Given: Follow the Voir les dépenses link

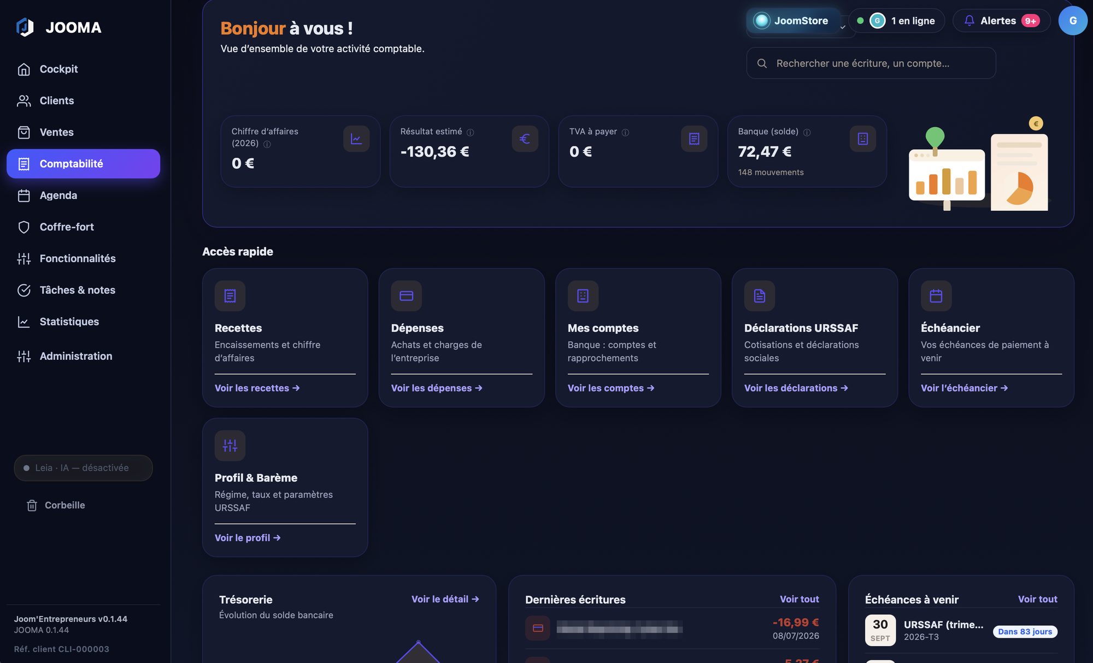Looking at the screenshot, I should click(x=437, y=388).
